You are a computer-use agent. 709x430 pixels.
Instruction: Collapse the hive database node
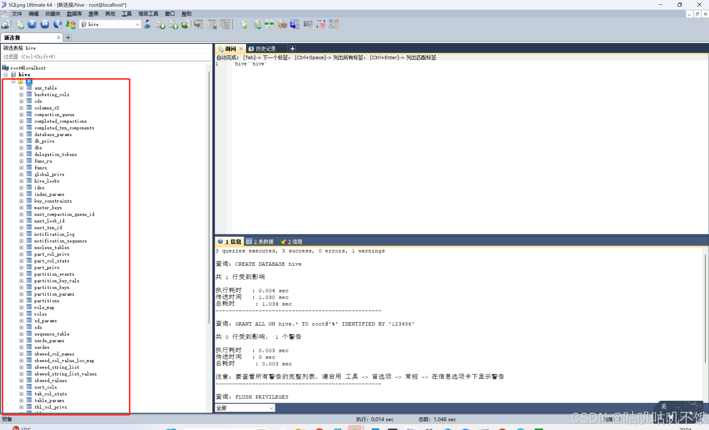click(x=5, y=74)
